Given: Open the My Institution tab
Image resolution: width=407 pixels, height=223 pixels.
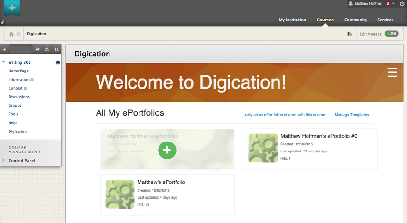Looking at the screenshot, I should 292,20.
